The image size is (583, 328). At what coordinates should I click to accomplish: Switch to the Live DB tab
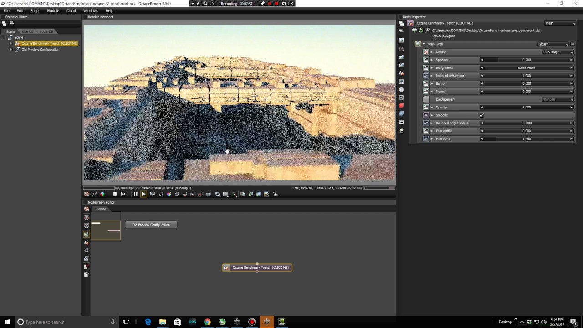click(x=28, y=31)
